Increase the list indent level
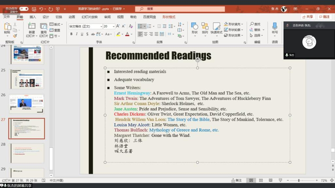335x188 pixels. point(165,26)
